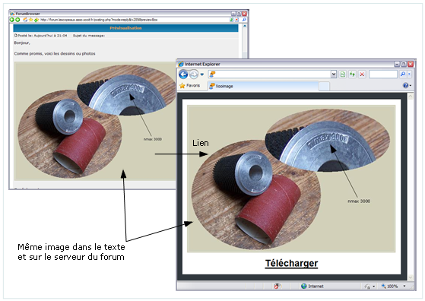Click the Télécharger link
This screenshot has height=301, width=425.
291,263
